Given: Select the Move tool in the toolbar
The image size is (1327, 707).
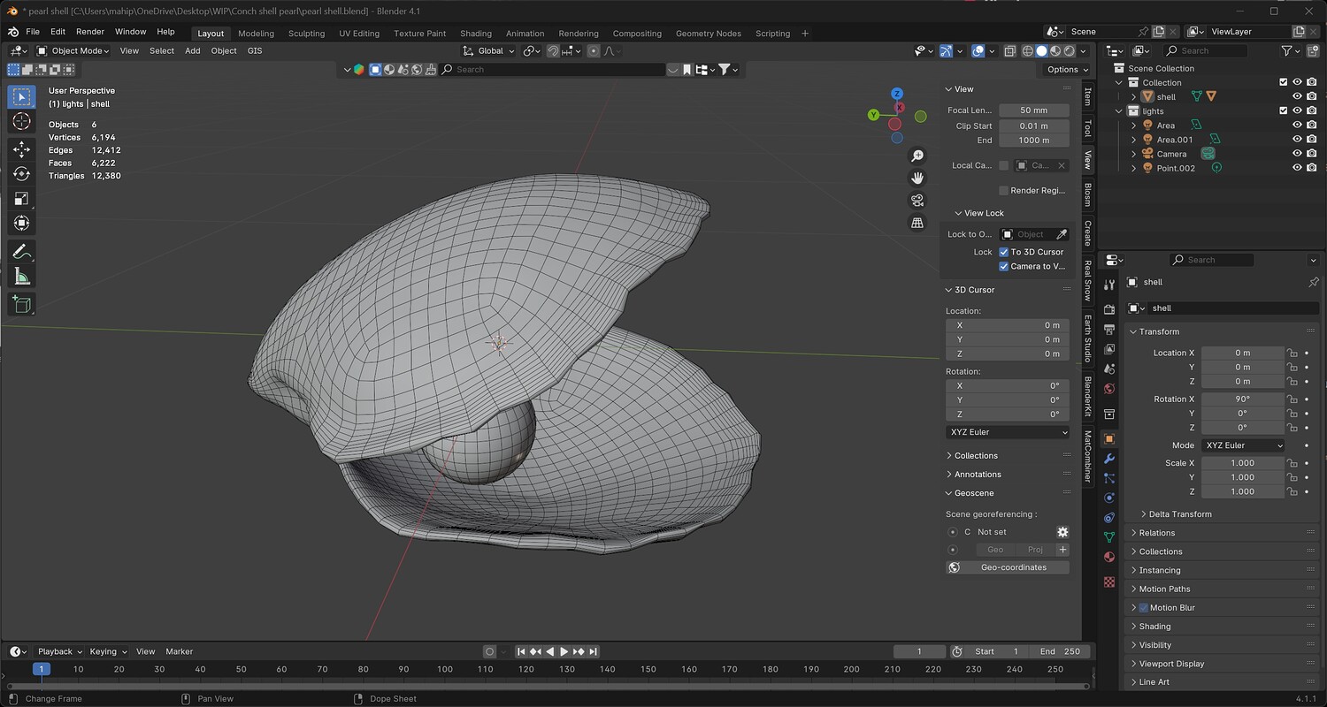Looking at the screenshot, I should point(22,149).
